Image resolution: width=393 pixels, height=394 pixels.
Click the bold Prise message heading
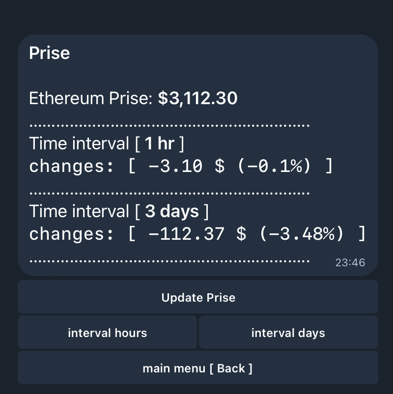coord(50,53)
